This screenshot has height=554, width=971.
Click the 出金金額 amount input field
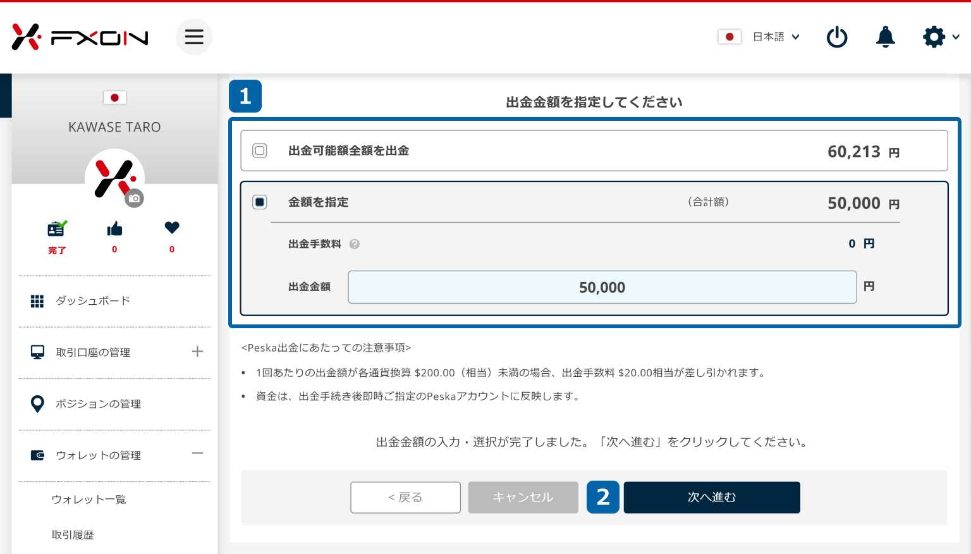[602, 287]
